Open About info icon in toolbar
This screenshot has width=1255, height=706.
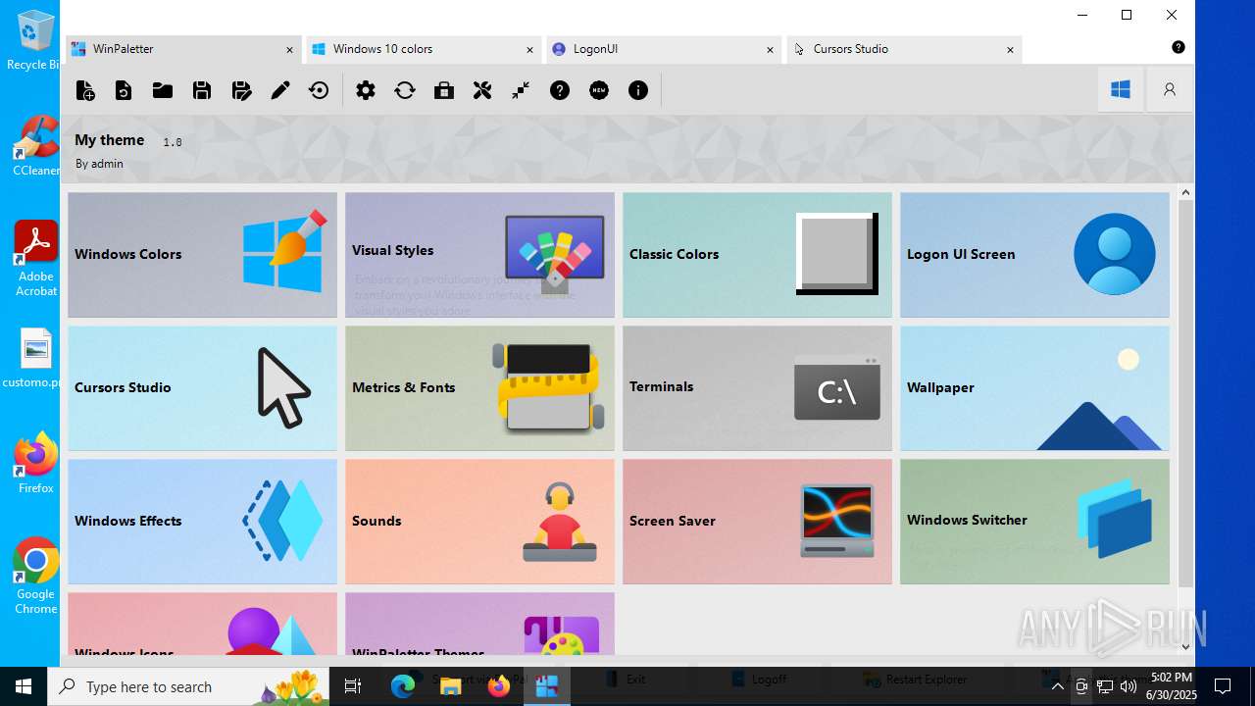tap(638, 90)
